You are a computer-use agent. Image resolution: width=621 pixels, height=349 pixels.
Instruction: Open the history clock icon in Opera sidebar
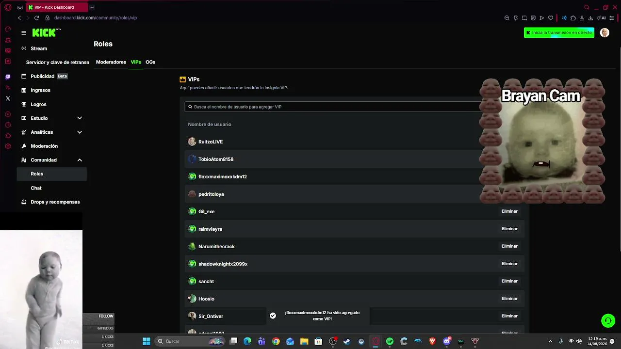pyautogui.click(x=8, y=125)
